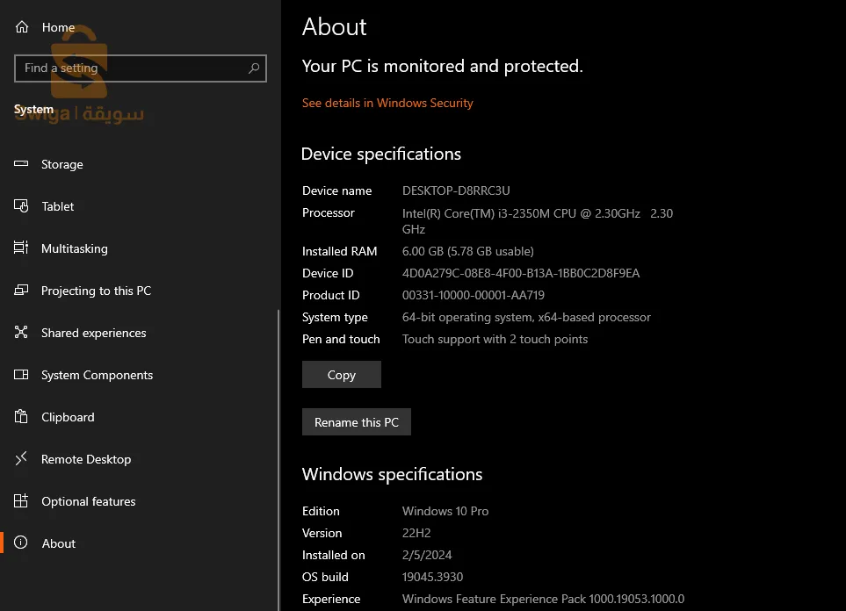Screen dimensions: 846x611
Task: Go to Remote Desktop settings
Action: pos(86,459)
